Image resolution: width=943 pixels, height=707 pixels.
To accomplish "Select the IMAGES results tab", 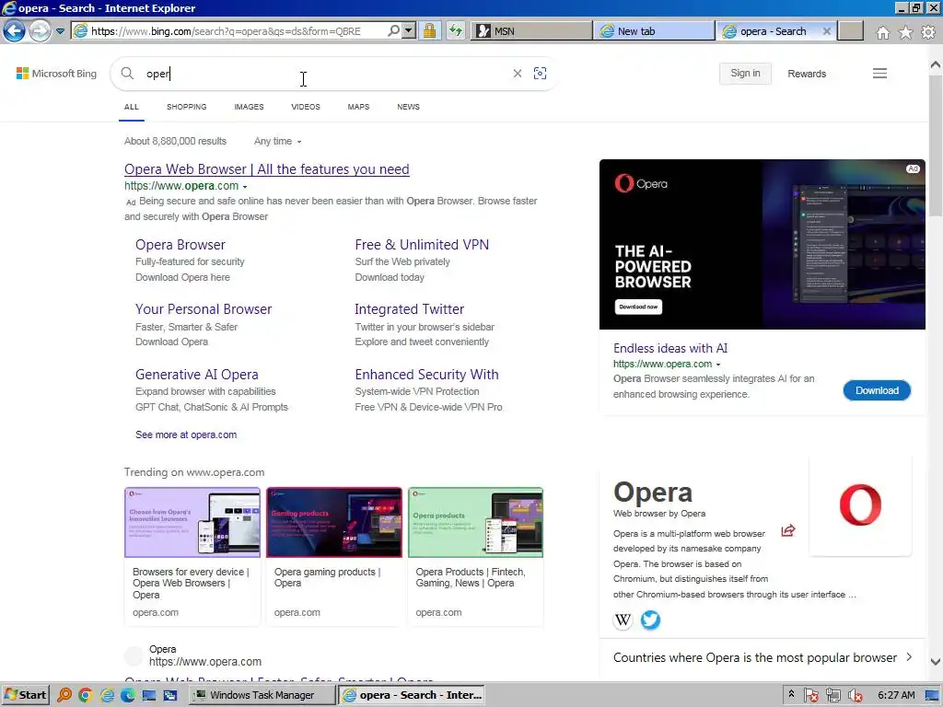I will click(x=249, y=107).
